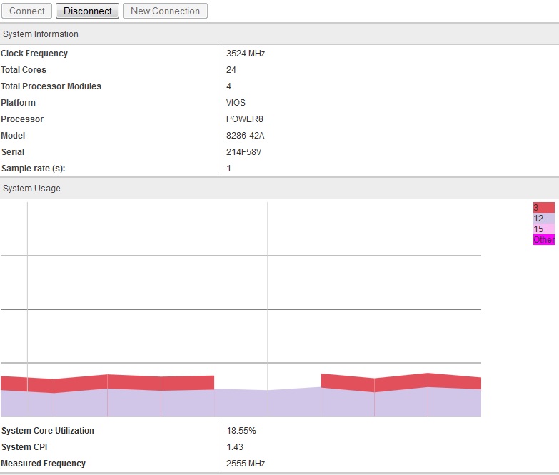Image resolution: width=559 pixels, height=475 pixels.
Task: Select the Processor value POWER8
Action: tap(245, 119)
